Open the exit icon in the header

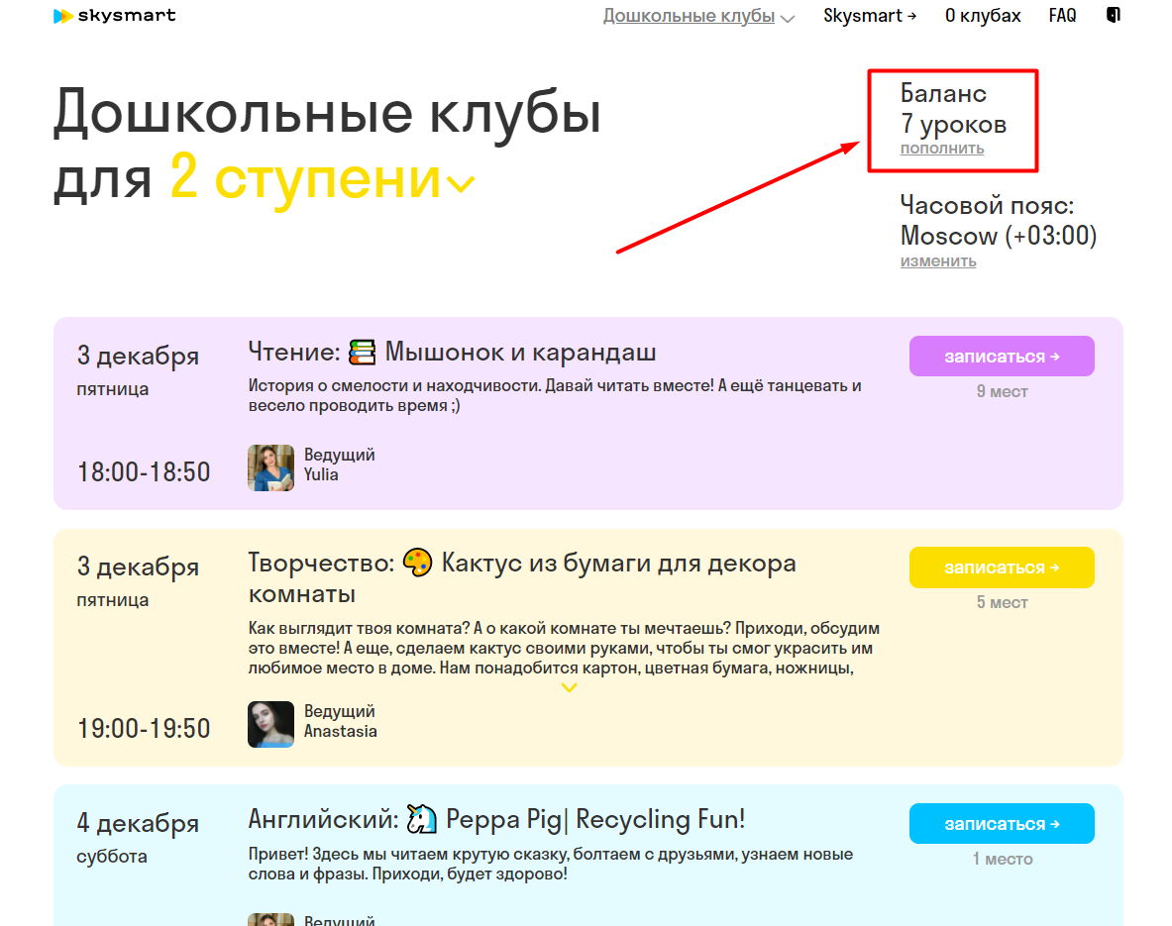point(1114,15)
